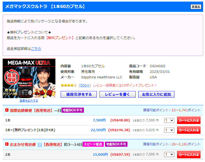205x162 pixels.
Task: Click the メガマックスウルトラ title heading
Action: (x=45, y=6)
